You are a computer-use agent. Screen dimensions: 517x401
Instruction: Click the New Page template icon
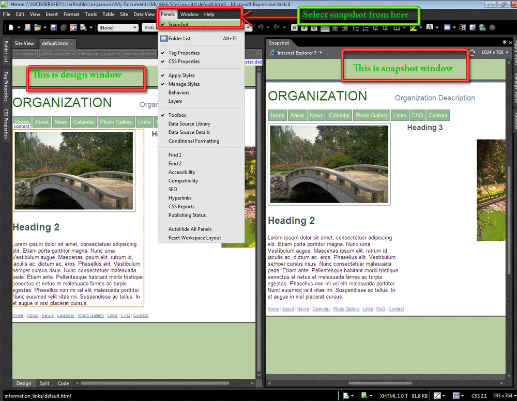(x=28, y=28)
